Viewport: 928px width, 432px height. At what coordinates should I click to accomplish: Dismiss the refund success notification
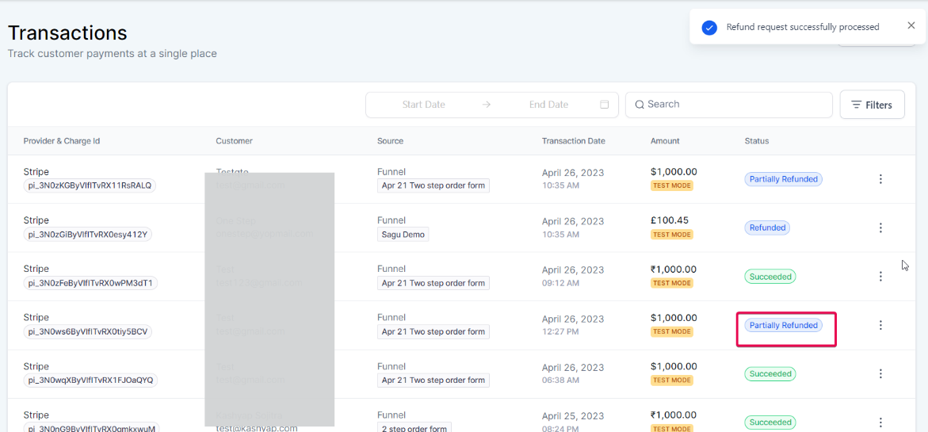click(x=911, y=25)
